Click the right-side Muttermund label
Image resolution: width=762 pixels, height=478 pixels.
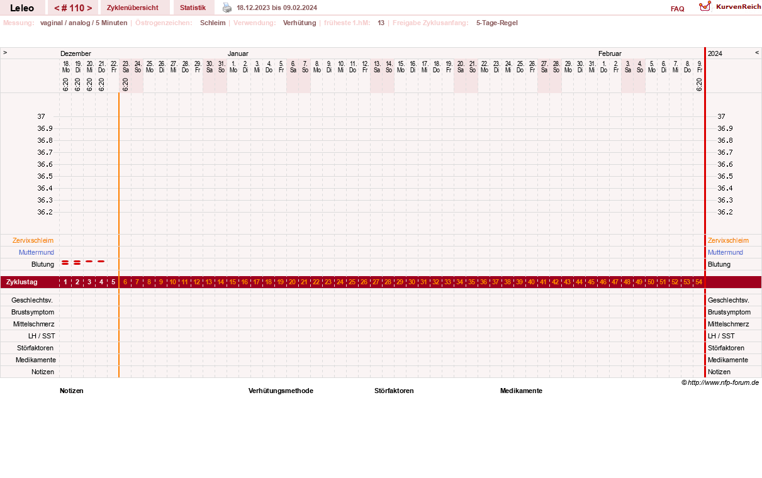[726, 252]
